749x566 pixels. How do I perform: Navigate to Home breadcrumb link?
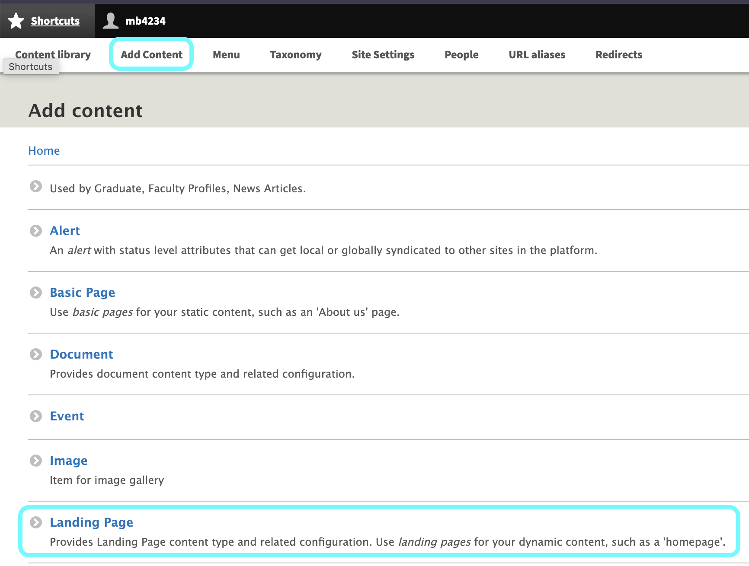[x=44, y=150]
